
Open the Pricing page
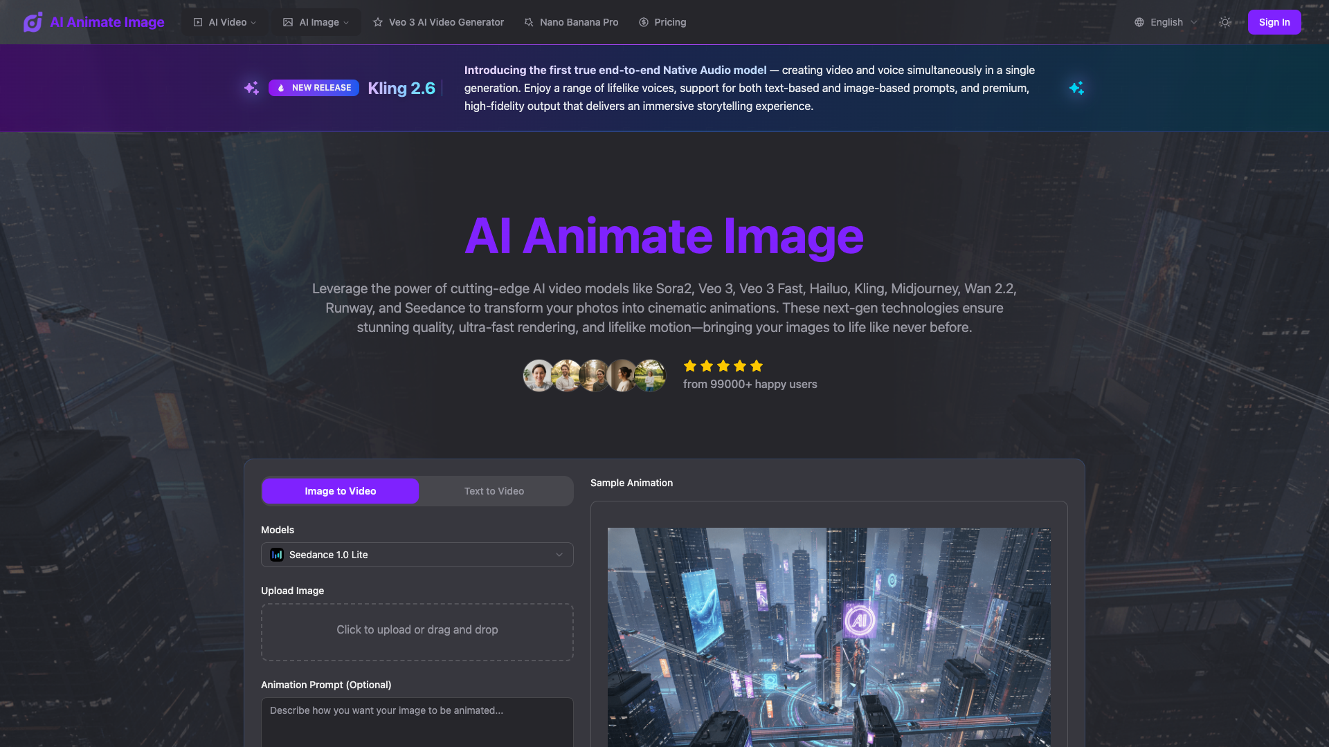pos(662,22)
